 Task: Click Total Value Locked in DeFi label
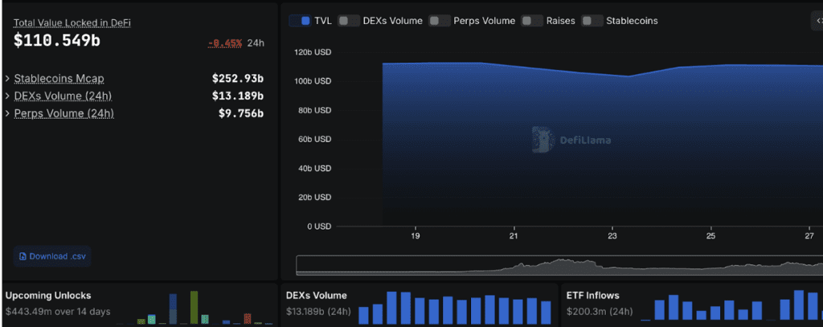[x=72, y=23]
